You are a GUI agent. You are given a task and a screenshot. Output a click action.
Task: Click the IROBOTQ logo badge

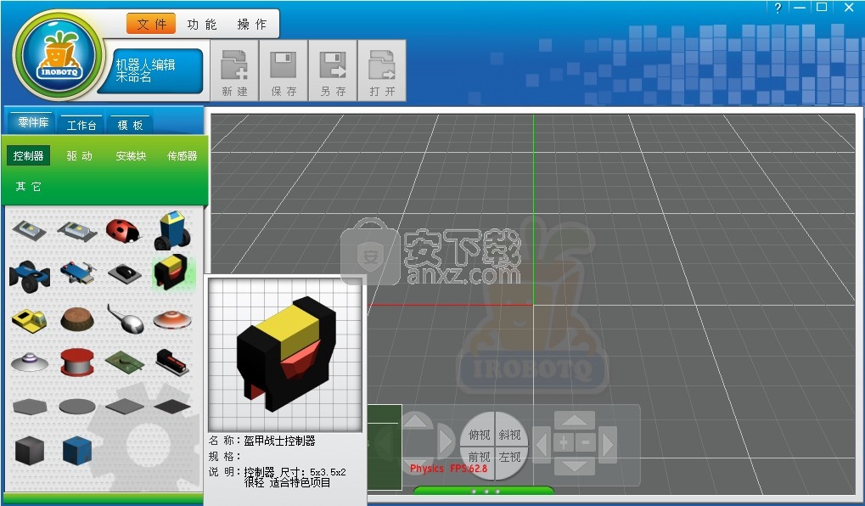click(59, 54)
